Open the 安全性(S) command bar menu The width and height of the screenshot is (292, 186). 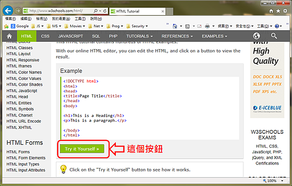click(244, 26)
